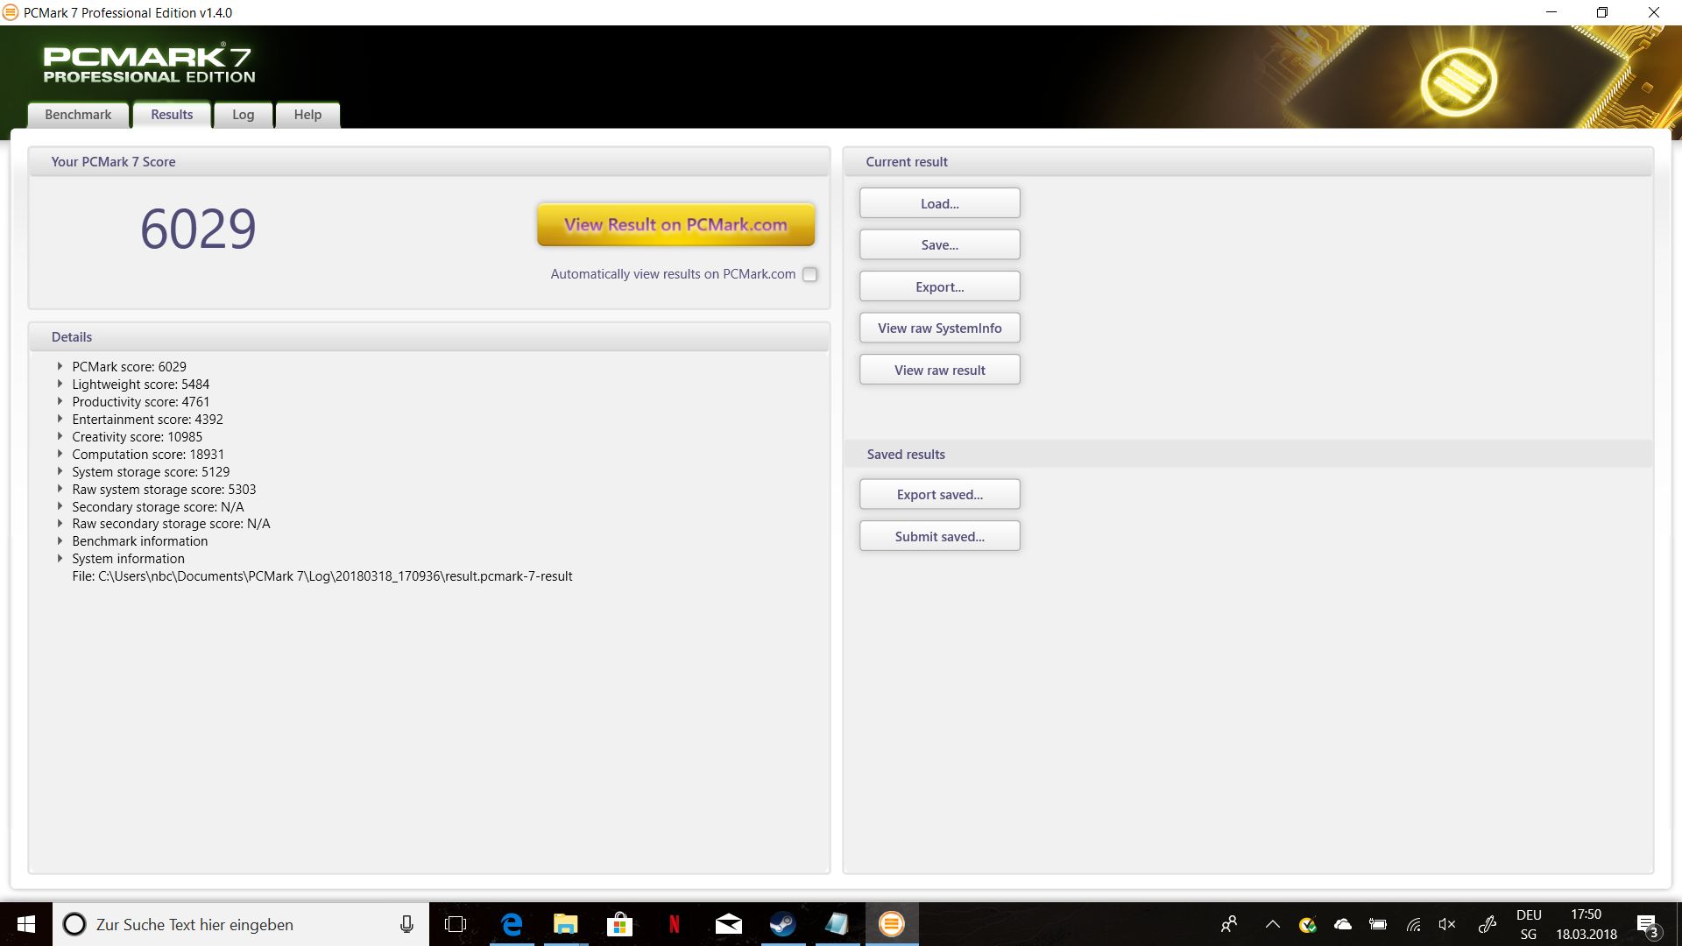The image size is (1682, 946).
Task: Click the Save... button
Action: tap(939, 244)
